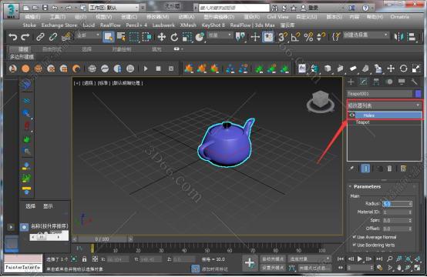This screenshot has height=277, width=427.
Task: Switch to the Hierarchy command panel tab
Action: [x=376, y=82]
